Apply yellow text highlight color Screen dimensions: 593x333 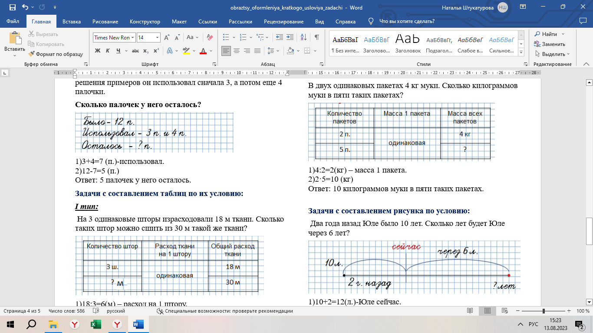(x=186, y=51)
